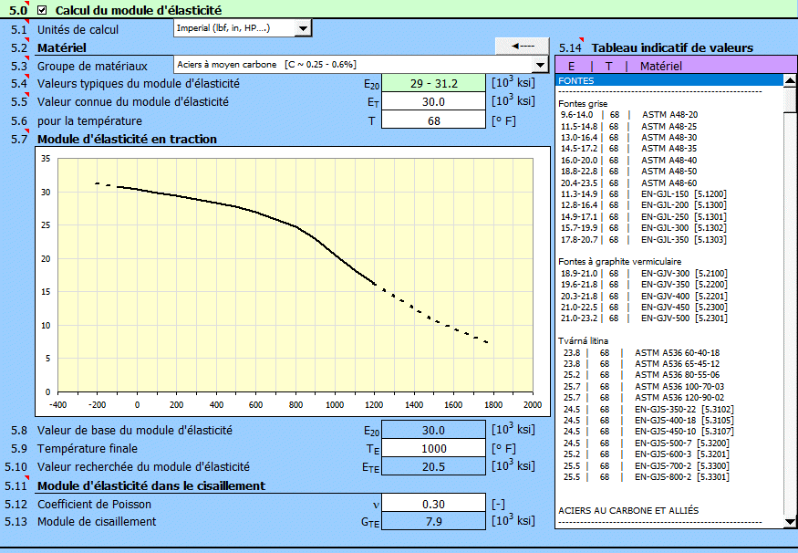Select the EN-GJL-200 [5.1300] row
Screen dimensions: 798x553
pos(669,205)
